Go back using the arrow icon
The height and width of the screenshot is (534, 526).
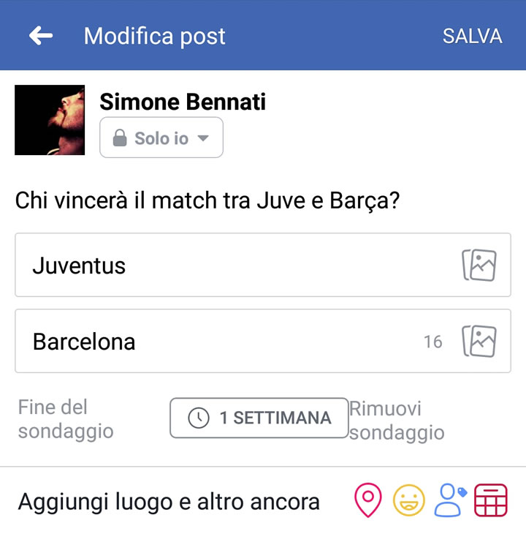point(41,36)
